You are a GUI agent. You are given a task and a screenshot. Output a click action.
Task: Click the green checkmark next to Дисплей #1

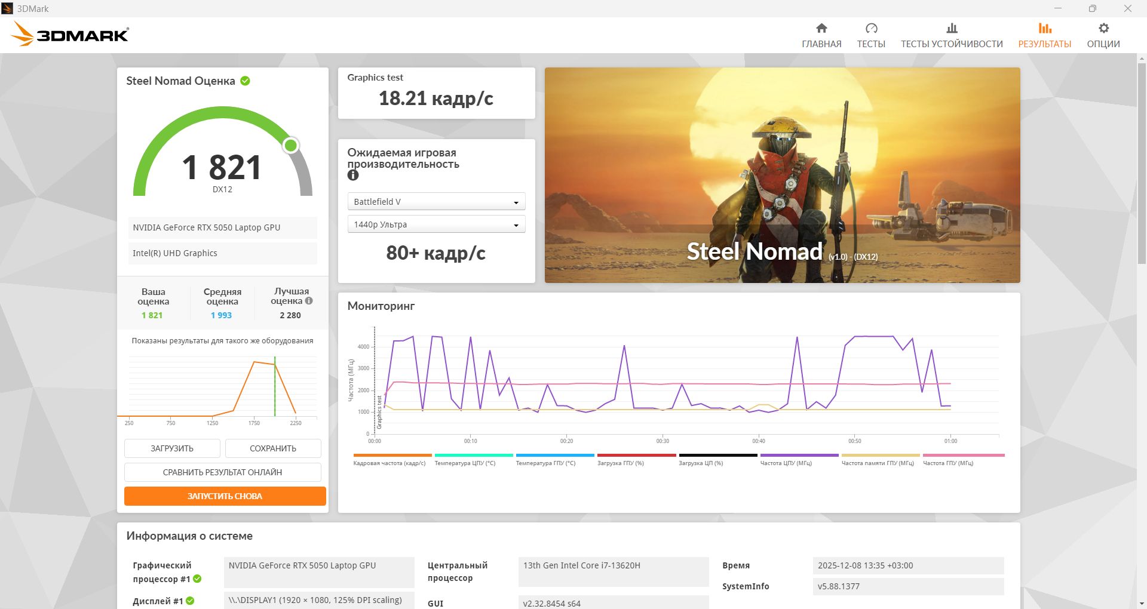(x=190, y=601)
